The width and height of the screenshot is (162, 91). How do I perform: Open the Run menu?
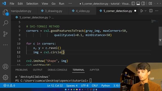coord(62,4)
